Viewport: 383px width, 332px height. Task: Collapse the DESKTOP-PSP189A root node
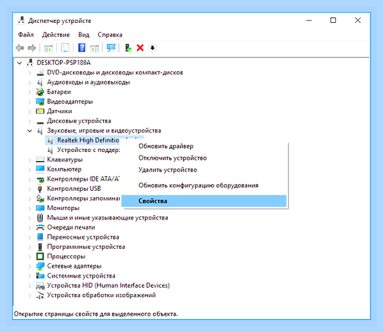20,63
